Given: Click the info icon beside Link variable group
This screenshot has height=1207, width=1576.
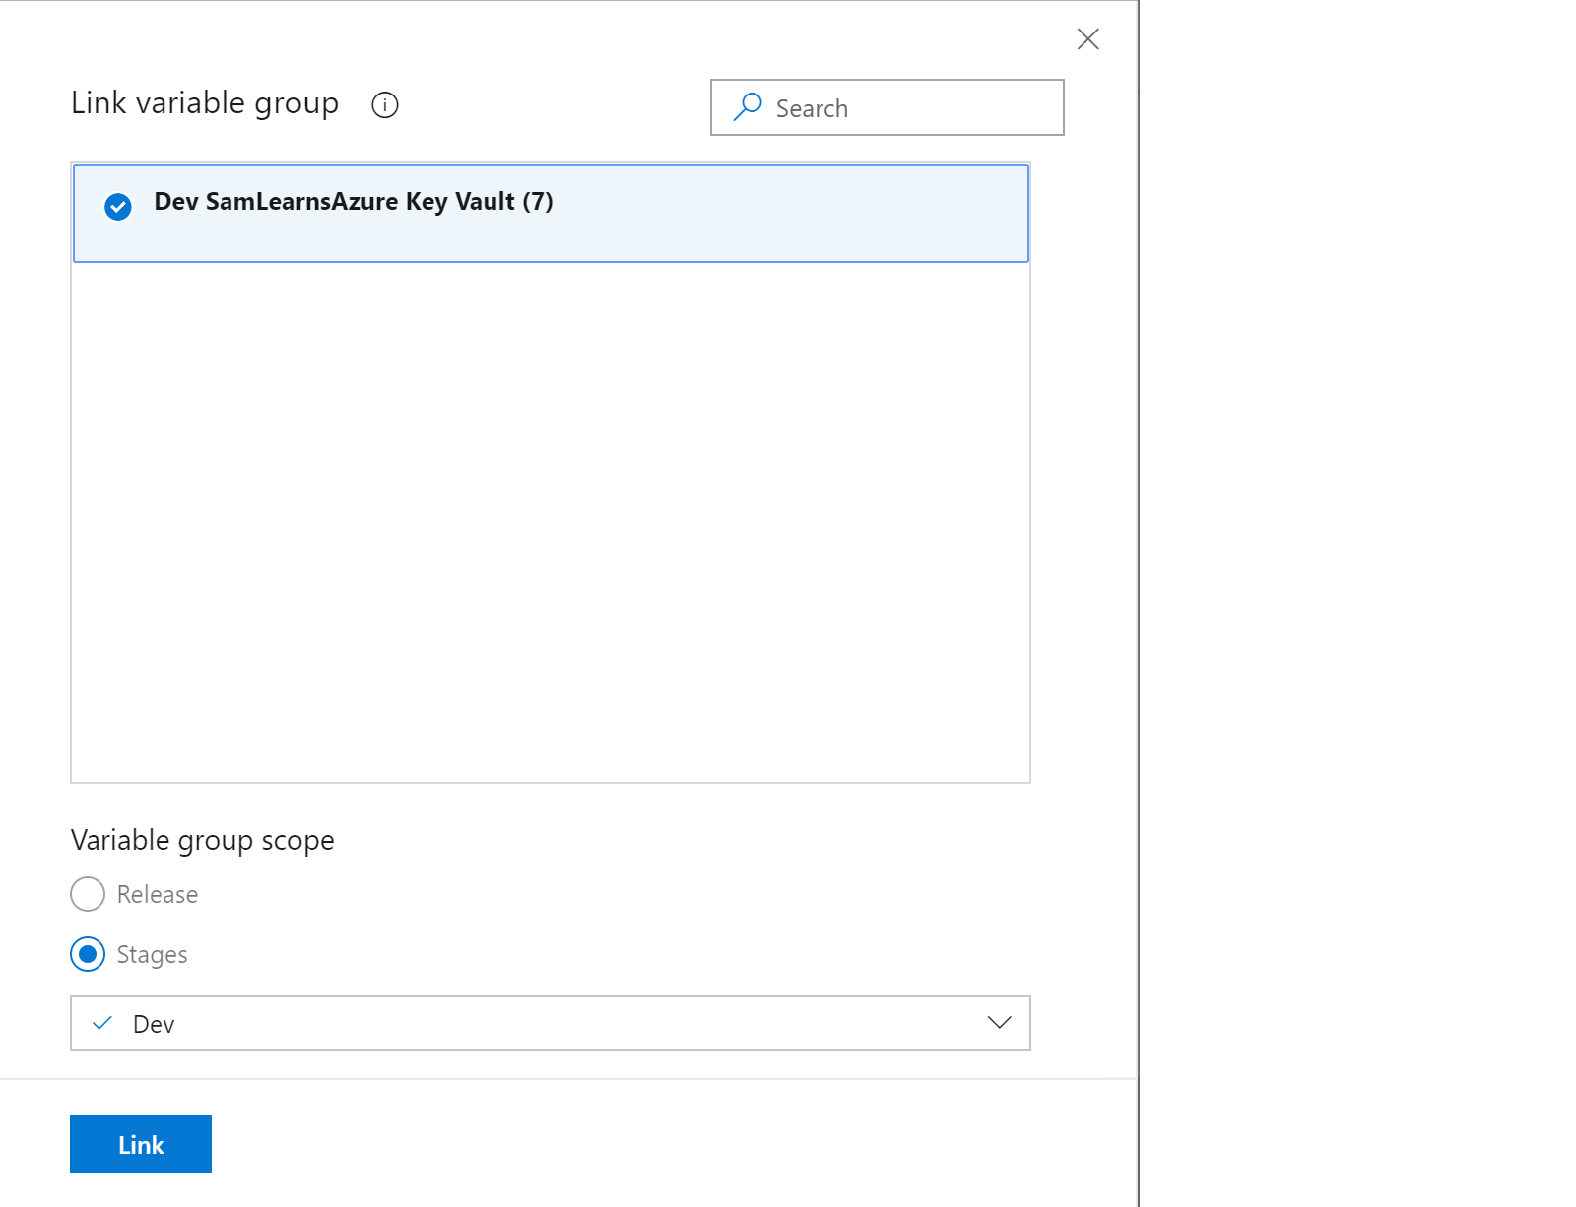Looking at the screenshot, I should coord(384,105).
